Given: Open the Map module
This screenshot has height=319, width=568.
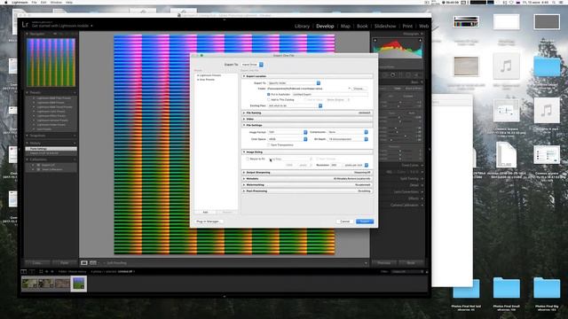Looking at the screenshot, I should pos(345,26).
